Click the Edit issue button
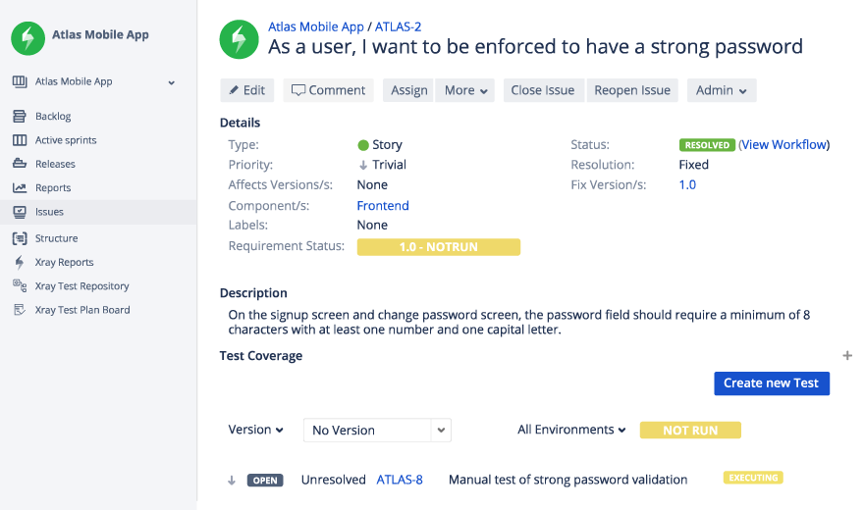Screen dimensions: 864x510 [x=246, y=90]
